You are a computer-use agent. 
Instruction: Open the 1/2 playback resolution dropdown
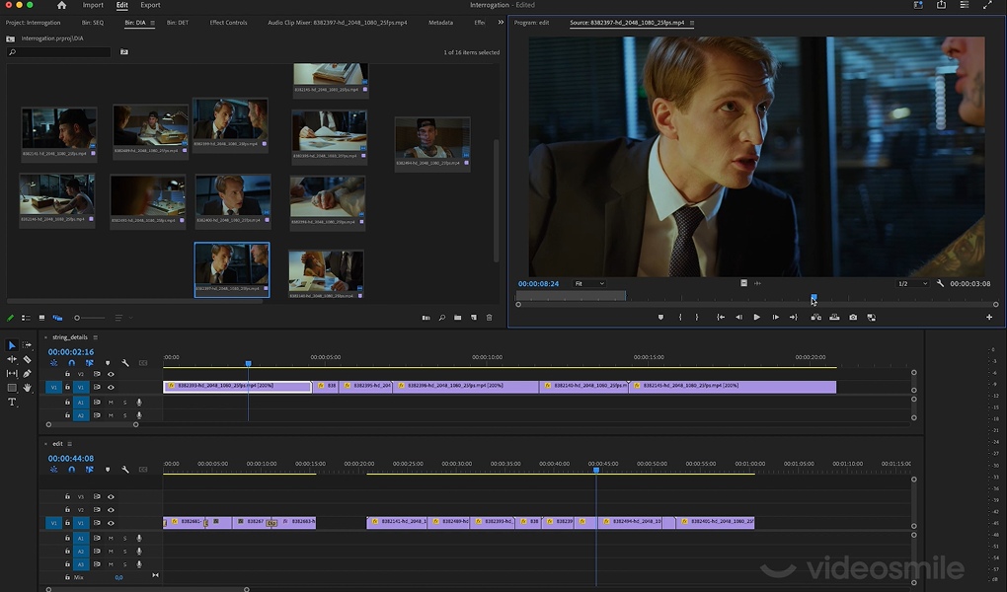pyautogui.click(x=912, y=283)
